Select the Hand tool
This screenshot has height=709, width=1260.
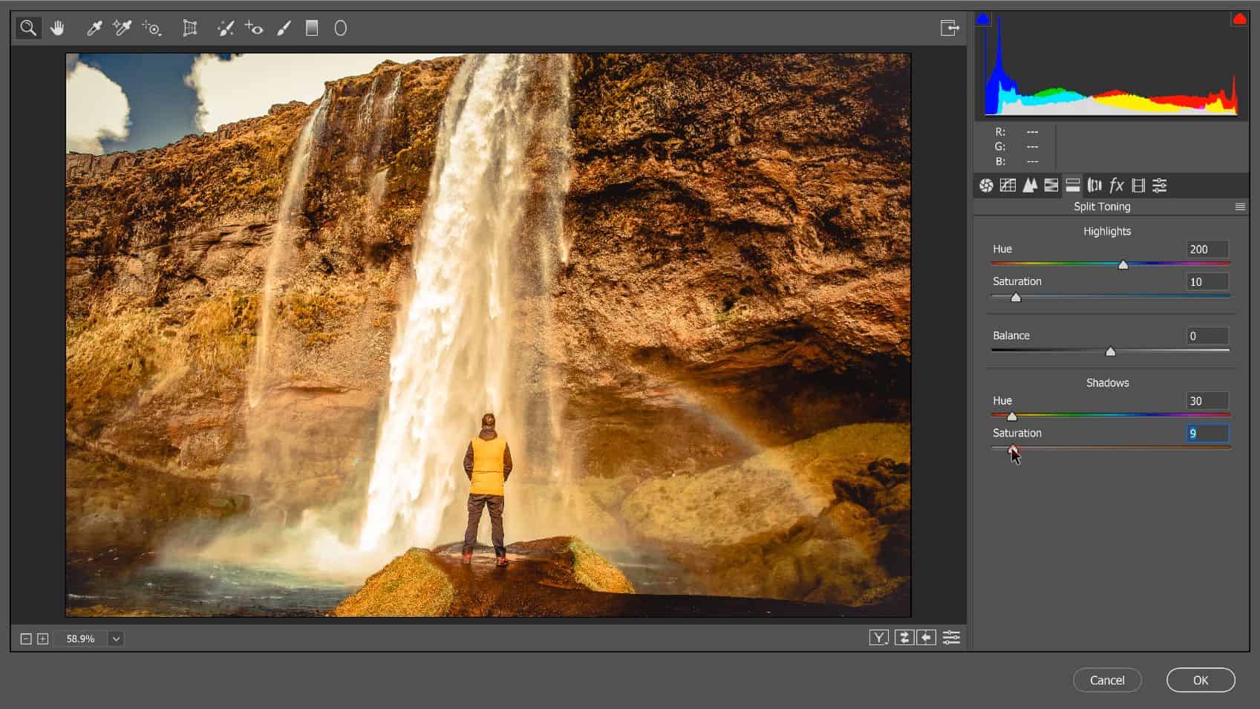pyautogui.click(x=57, y=28)
